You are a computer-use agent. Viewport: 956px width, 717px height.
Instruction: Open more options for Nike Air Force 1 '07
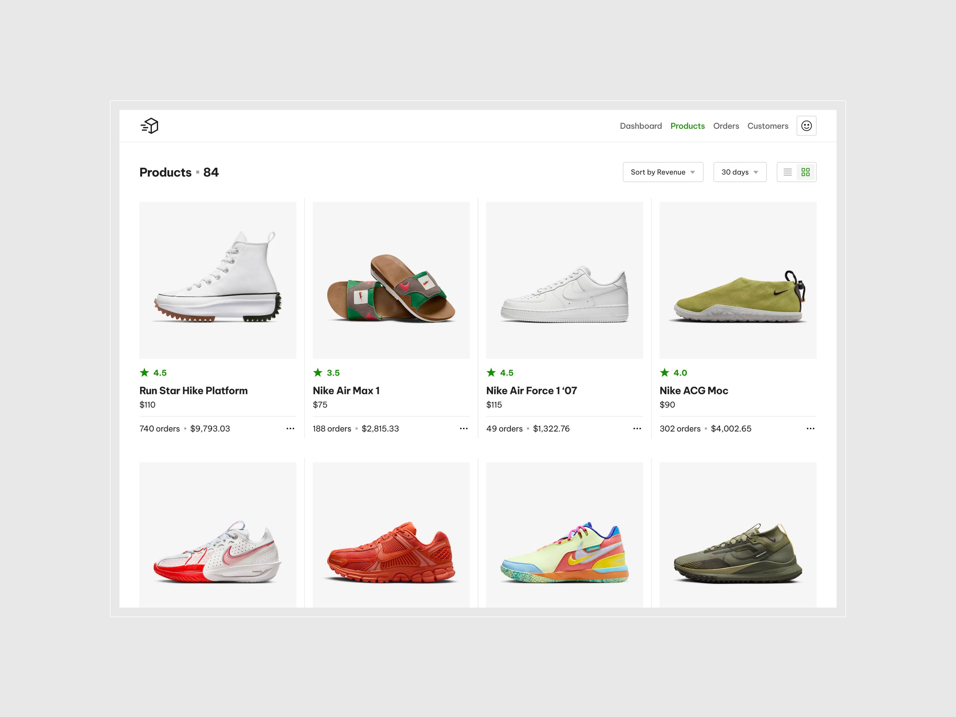637,428
